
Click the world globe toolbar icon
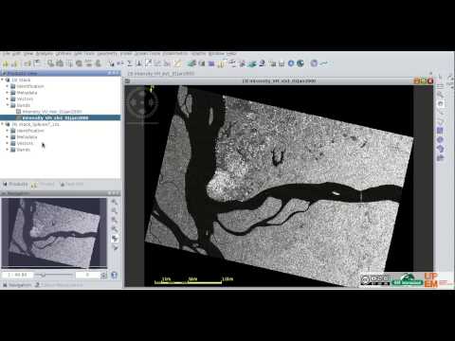click(x=300, y=63)
